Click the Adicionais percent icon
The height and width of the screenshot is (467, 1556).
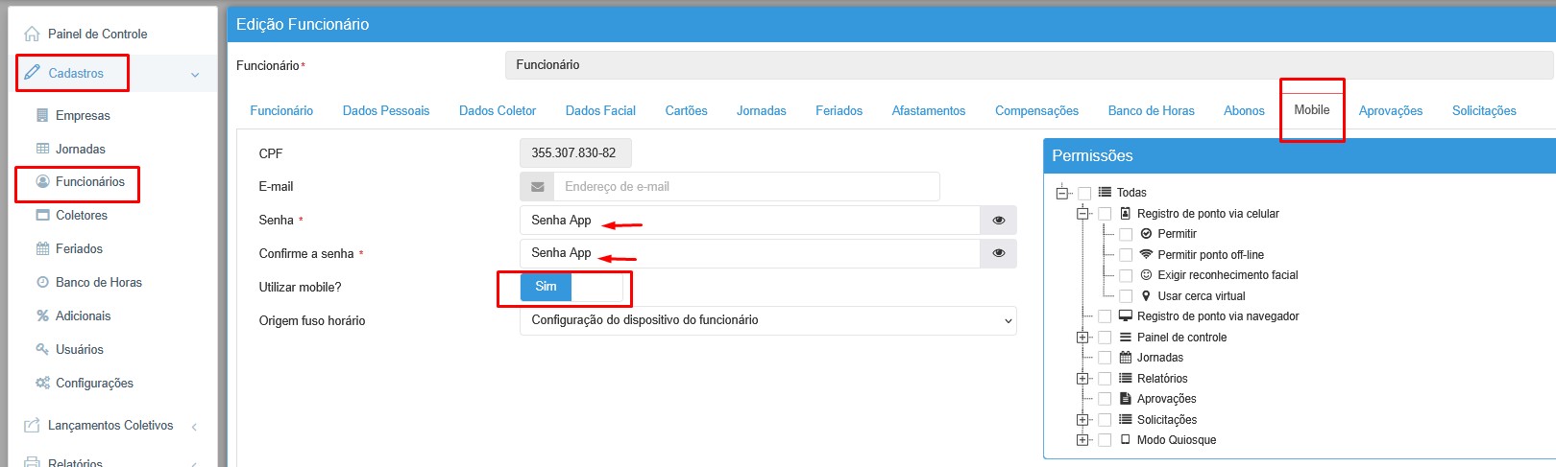click(x=42, y=315)
